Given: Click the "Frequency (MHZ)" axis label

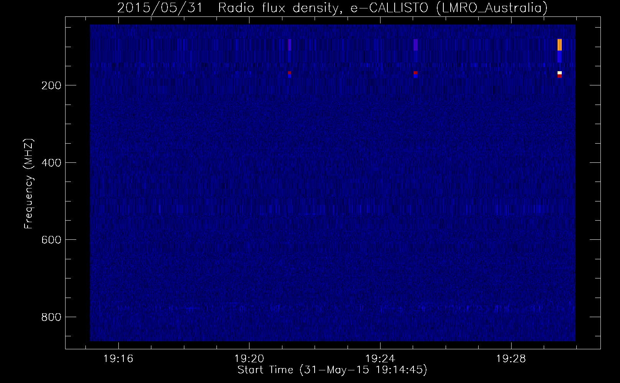Looking at the screenshot, I should pyautogui.click(x=29, y=184).
